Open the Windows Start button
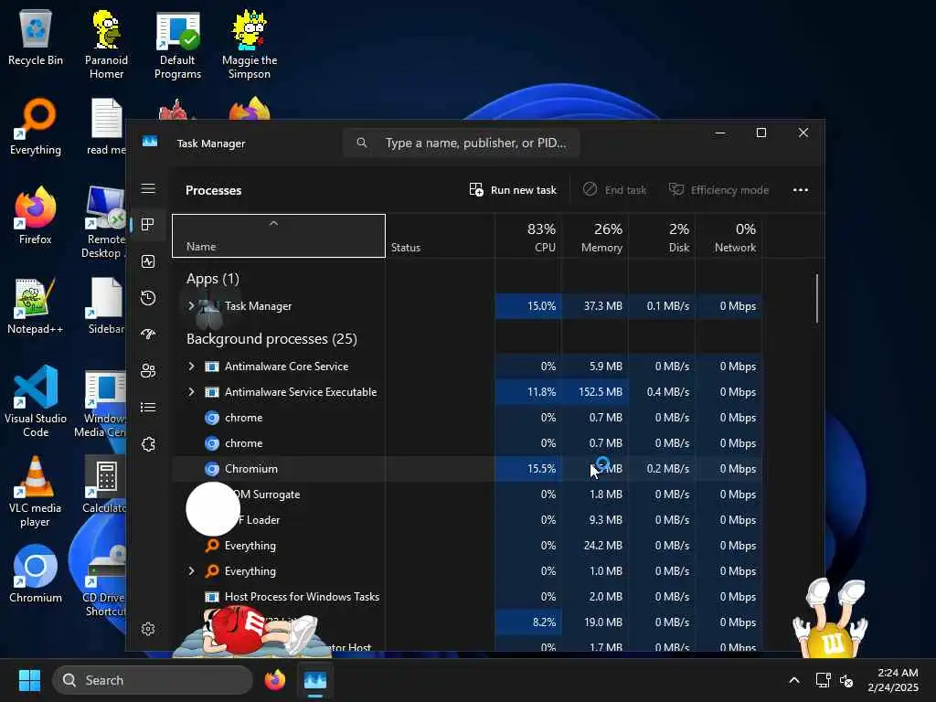The width and height of the screenshot is (936, 702). (29, 680)
